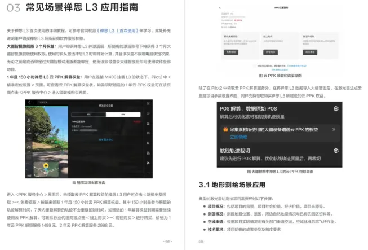This screenshot has width=368, height=250.
Task: Click the 航线轨迹裁切 title
Action: coord(235,151)
